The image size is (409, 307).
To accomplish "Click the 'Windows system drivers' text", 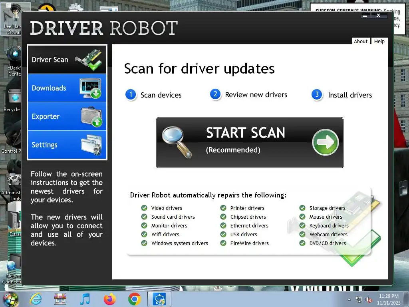I will tap(180, 243).
